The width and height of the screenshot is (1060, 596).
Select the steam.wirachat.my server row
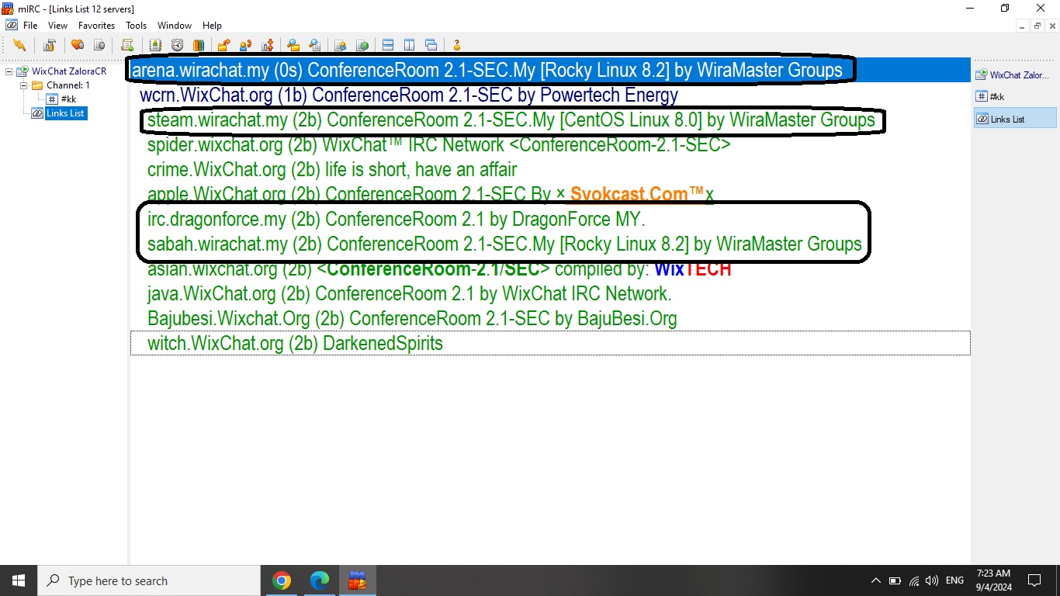tap(550, 120)
